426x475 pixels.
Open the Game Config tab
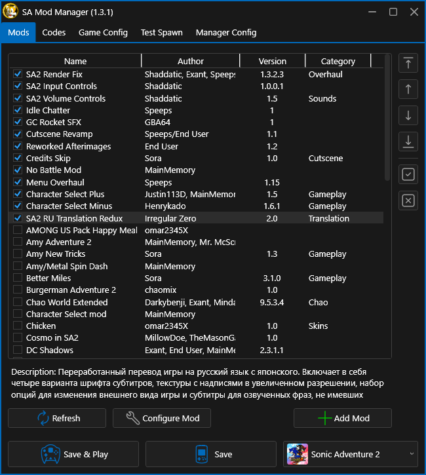103,32
